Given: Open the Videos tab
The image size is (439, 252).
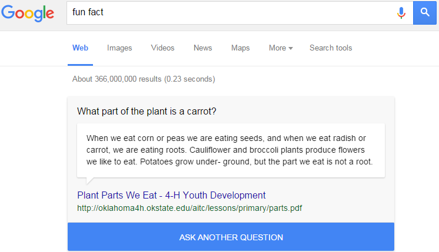Looking at the screenshot, I should (x=162, y=48).
